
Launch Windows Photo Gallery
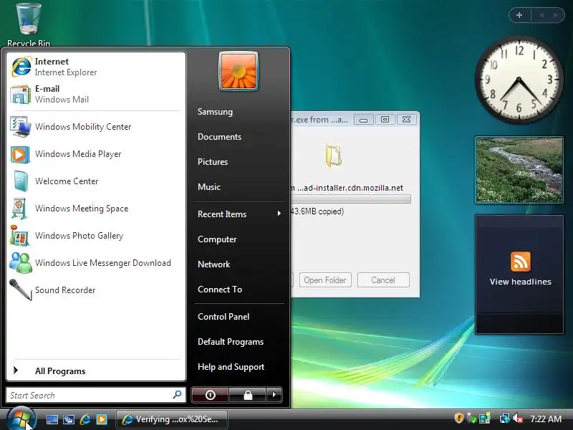96,236
